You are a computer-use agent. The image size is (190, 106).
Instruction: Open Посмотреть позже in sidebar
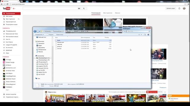[11, 24]
